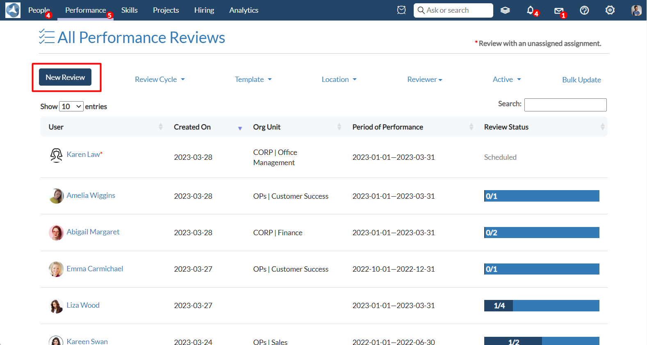Open the notifications bell icon
This screenshot has height=345, width=647.
[x=531, y=10]
